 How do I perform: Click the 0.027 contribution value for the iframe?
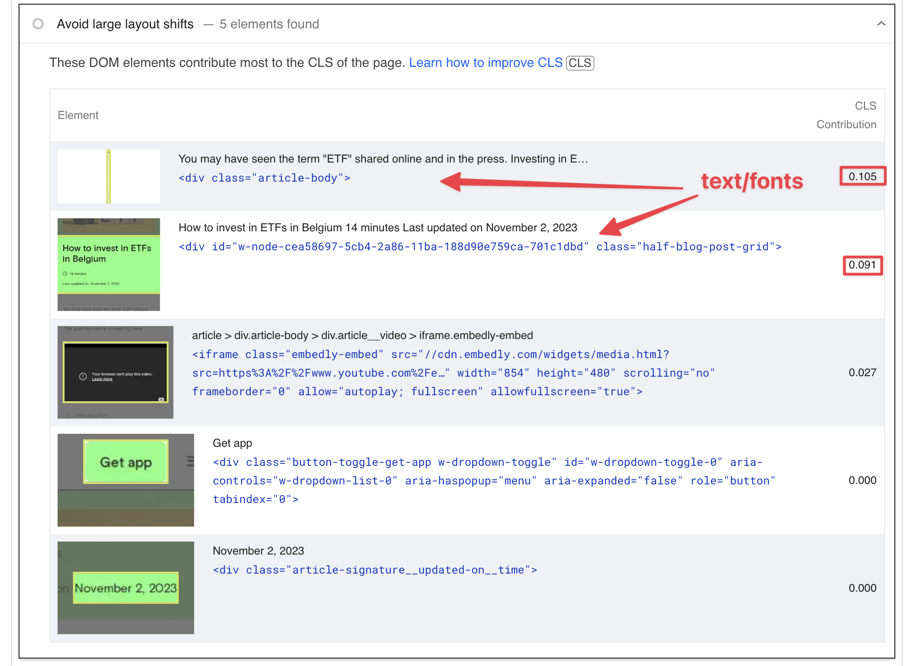click(x=862, y=372)
